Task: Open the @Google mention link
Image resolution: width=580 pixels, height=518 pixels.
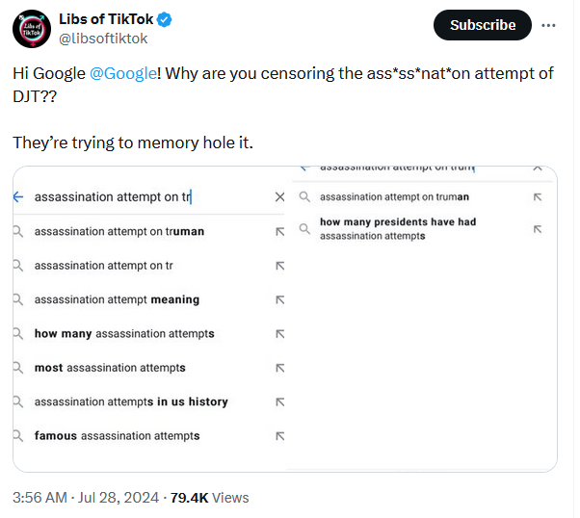Action: [123, 73]
